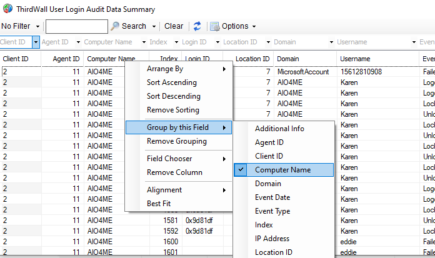
Task: Click the Agent ID column header
Action: tap(62, 59)
